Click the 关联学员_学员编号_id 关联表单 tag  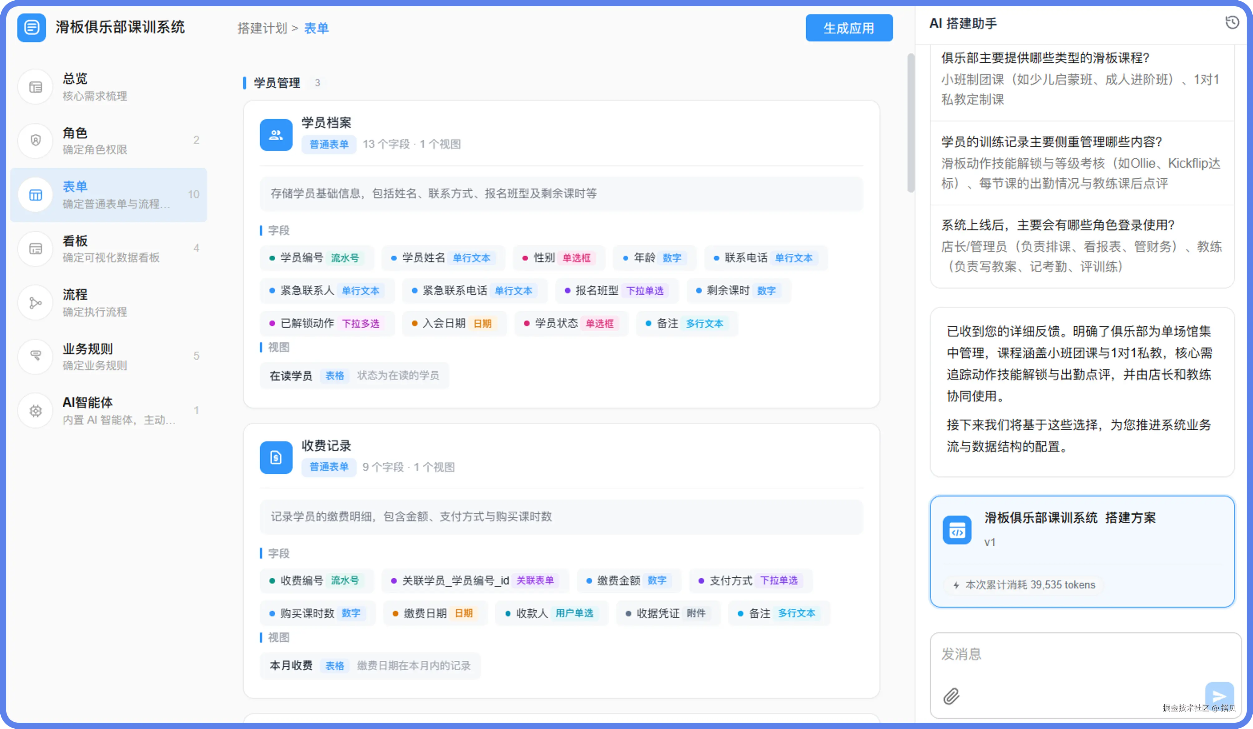point(475,581)
